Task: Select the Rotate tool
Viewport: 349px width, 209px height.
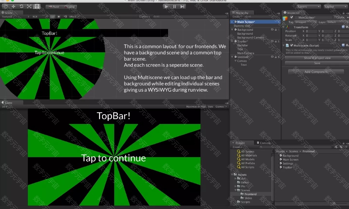Action: (21, 7)
